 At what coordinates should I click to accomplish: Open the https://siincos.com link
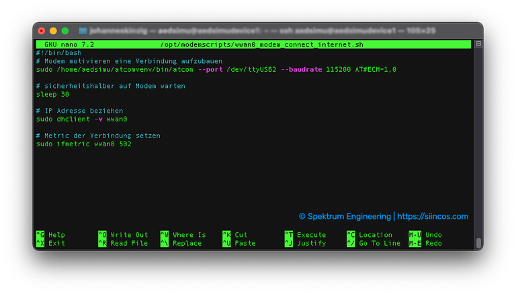(433, 217)
